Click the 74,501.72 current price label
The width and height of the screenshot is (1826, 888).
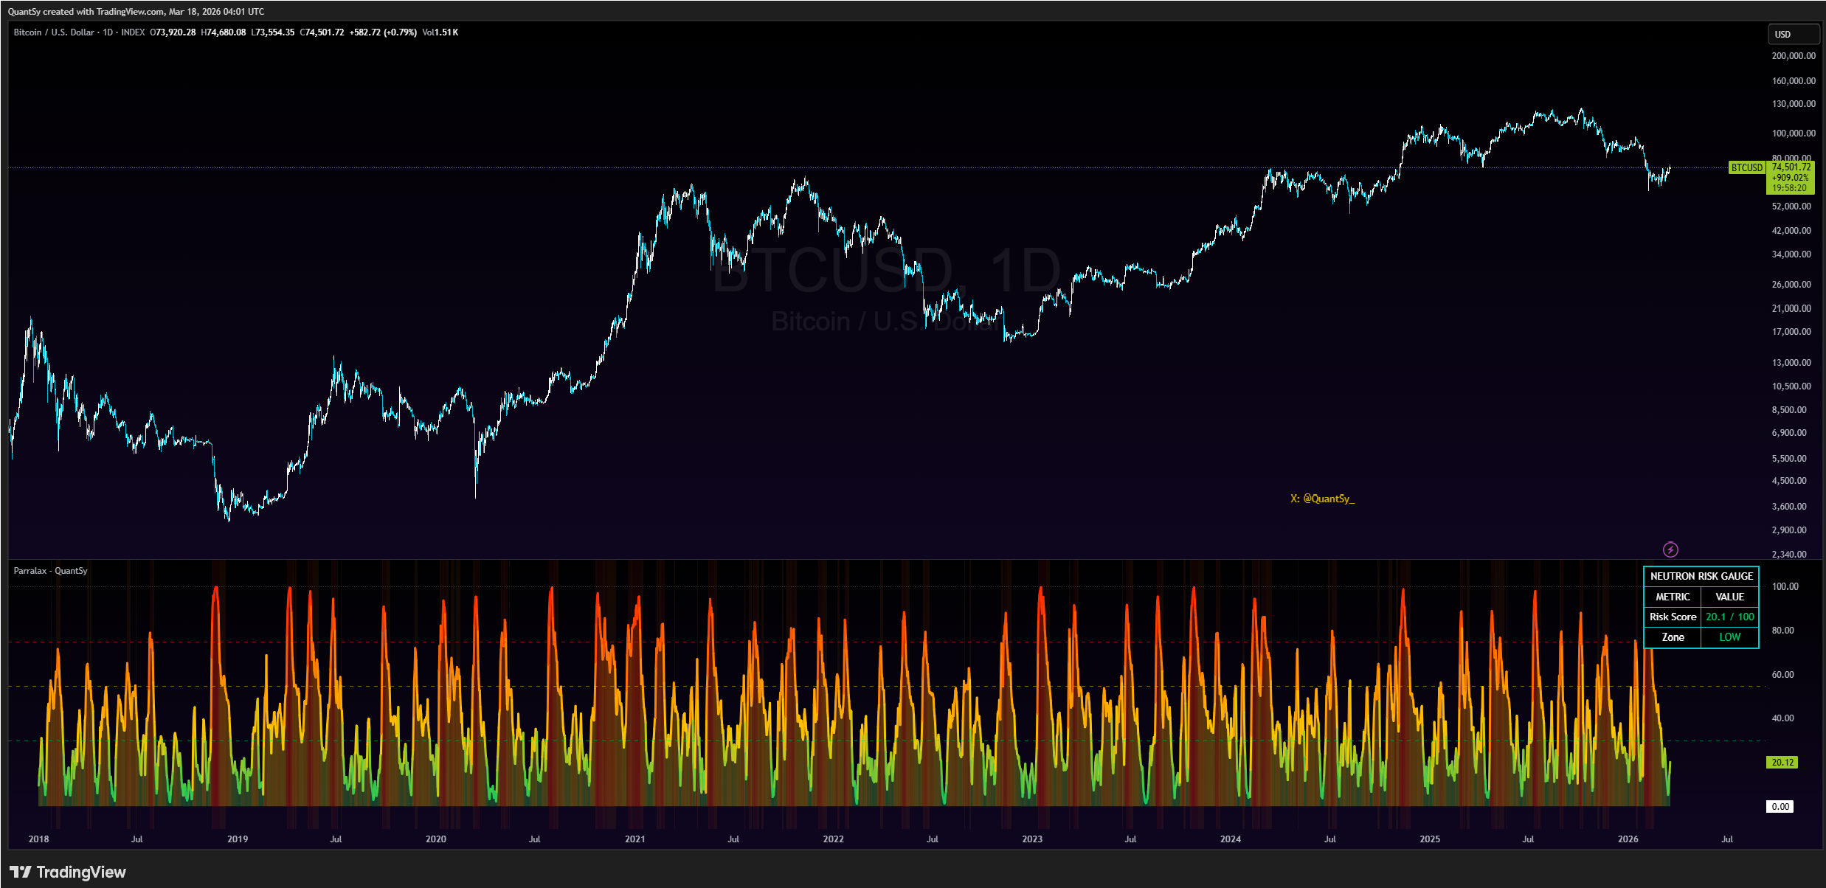click(1791, 167)
